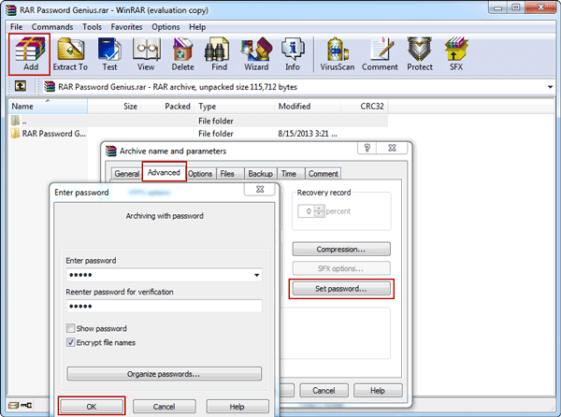Enable the Show password checkbox
The image size is (561, 417).
click(72, 329)
